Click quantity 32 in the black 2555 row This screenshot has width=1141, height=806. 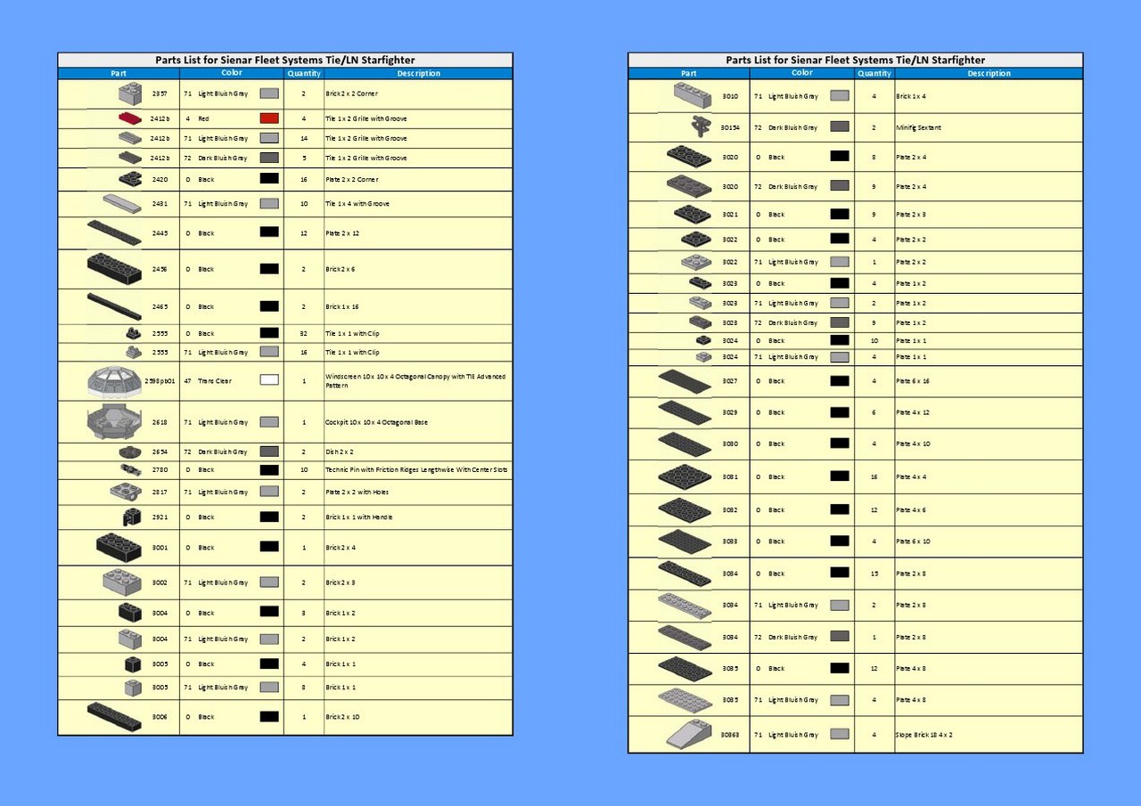click(304, 334)
